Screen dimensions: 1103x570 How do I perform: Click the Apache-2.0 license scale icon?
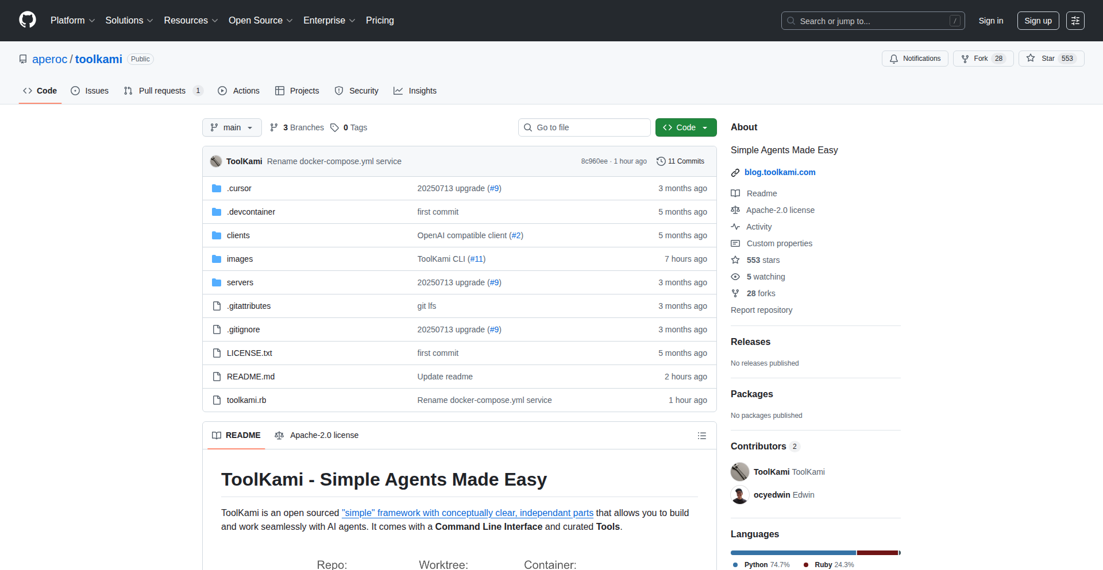(x=735, y=210)
